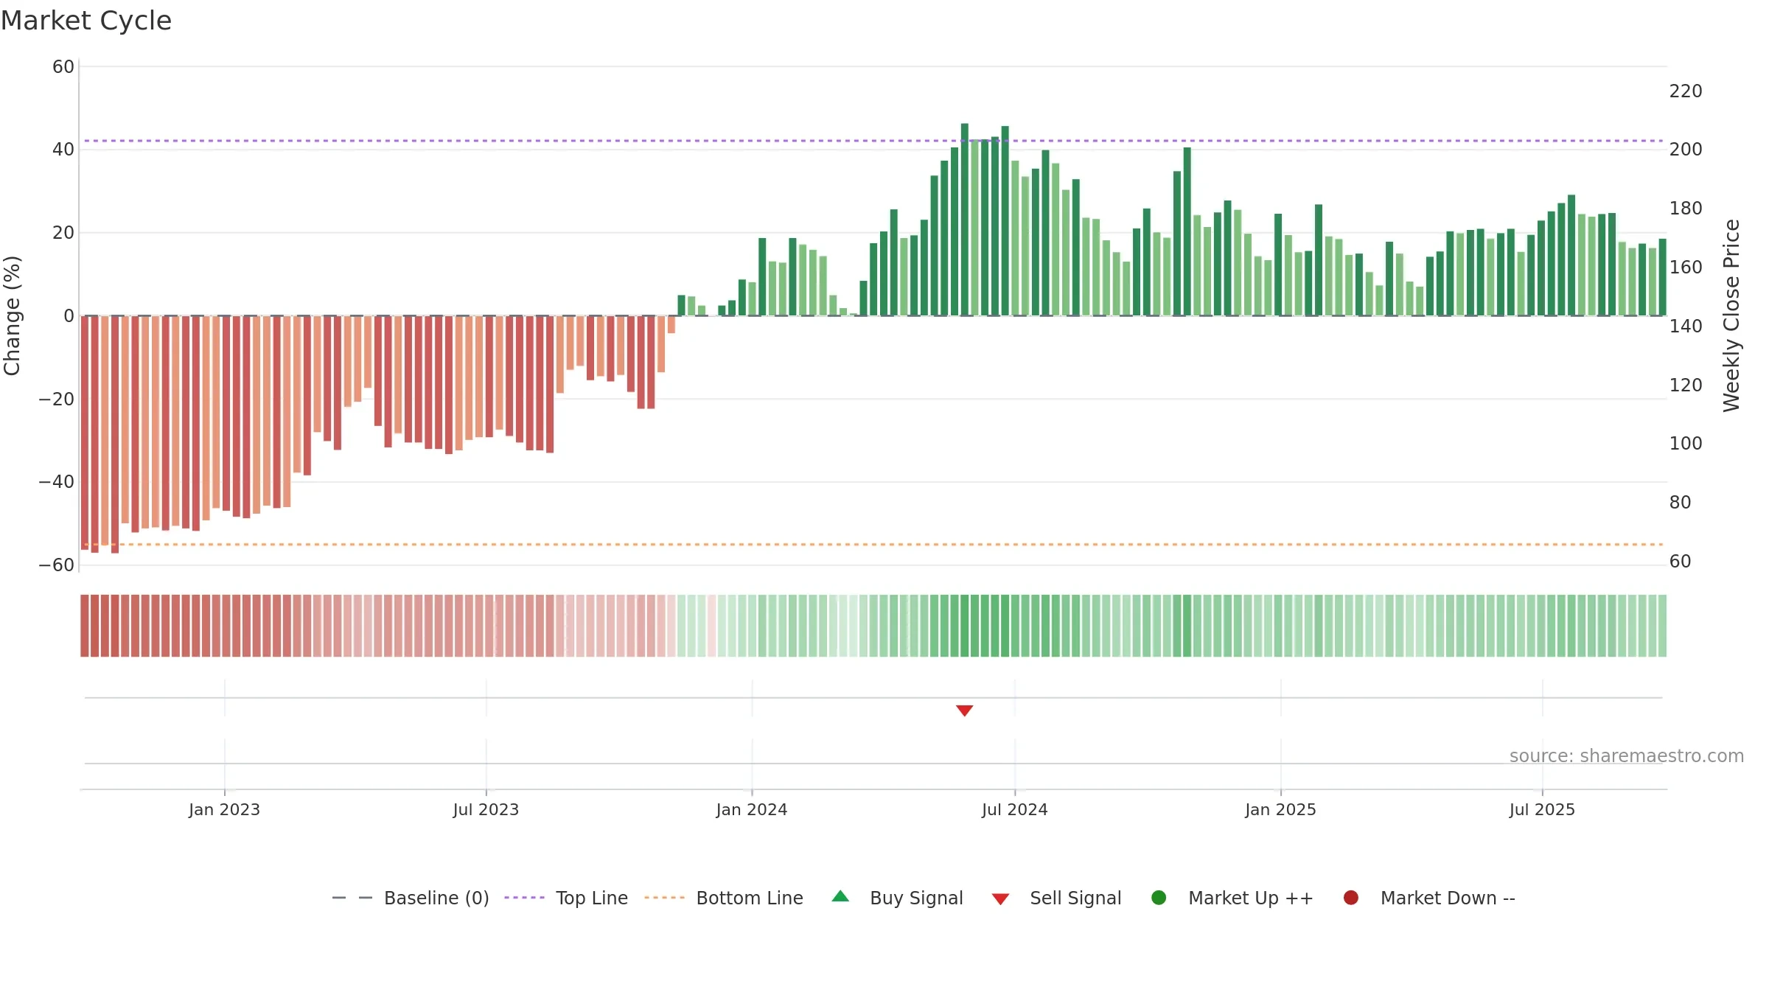Click the −60 tick on Change axis
Screen dimensions: 1769x995
57,565
